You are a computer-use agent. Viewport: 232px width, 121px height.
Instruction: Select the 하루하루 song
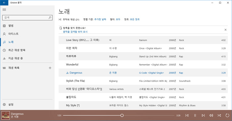pyautogui.click(x=143, y=56)
